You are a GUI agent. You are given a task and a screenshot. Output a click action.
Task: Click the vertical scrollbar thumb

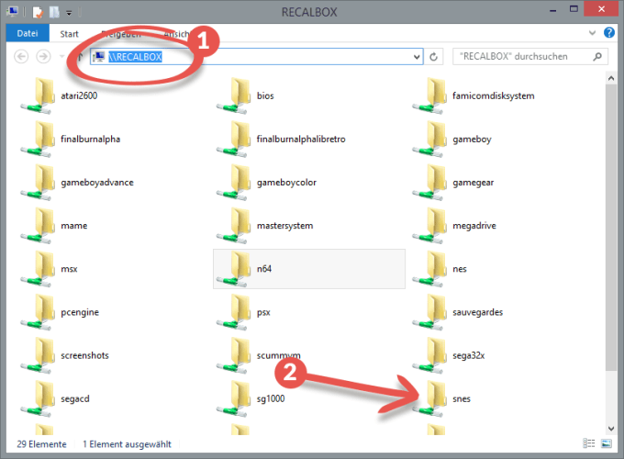[x=611, y=228]
